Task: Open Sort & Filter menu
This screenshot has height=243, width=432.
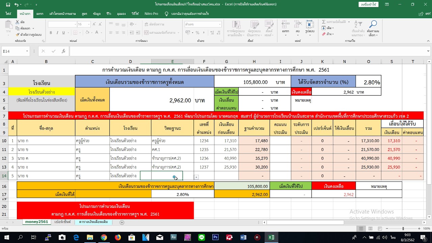Action: (358, 28)
